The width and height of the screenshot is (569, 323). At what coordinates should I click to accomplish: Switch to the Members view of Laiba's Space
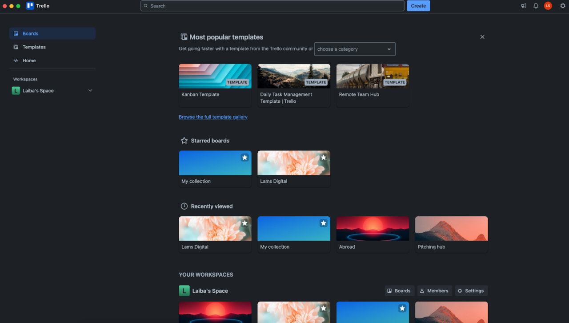pyautogui.click(x=434, y=291)
